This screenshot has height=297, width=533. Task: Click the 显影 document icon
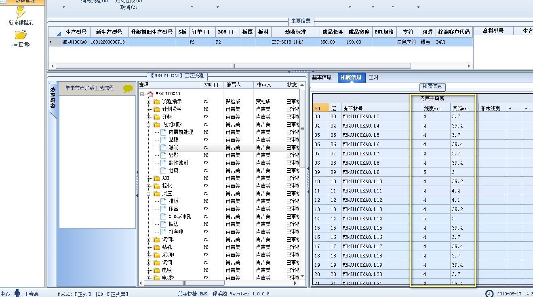(x=163, y=155)
